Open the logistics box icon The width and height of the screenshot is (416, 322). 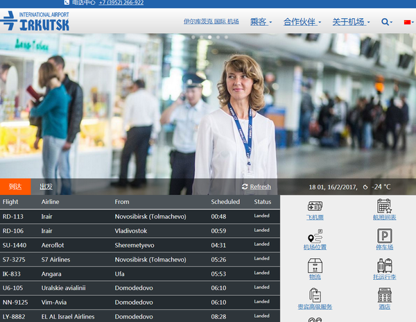tap(315, 265)
